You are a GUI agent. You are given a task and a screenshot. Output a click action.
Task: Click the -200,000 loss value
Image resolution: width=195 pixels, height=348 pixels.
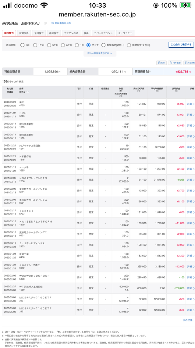pyautogui.click(x=179, y=288)
